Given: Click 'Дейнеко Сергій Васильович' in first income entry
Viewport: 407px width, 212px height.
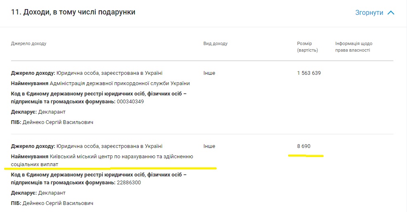Looking at the screenshot, I should coord(58,122).
